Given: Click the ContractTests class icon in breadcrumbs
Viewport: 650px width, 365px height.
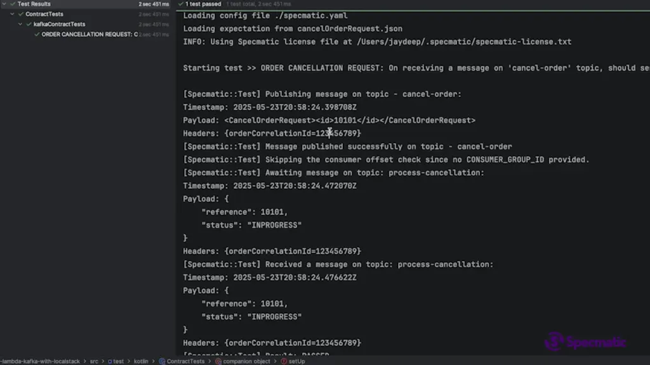Looking at the screenshot, I should (162, 361).
